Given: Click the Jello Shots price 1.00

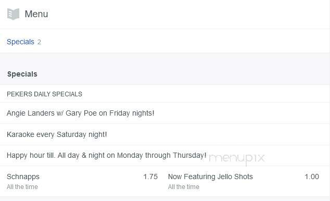Looking at the screenshot, I should tap(312, 177).
